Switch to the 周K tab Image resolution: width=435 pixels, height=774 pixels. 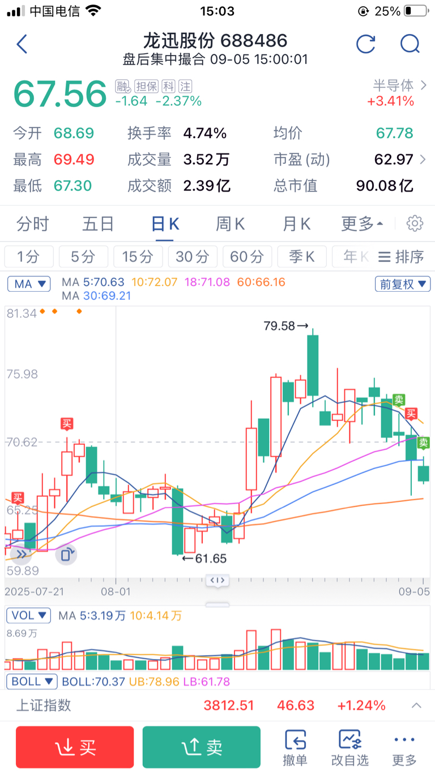(x=230, y=224)
